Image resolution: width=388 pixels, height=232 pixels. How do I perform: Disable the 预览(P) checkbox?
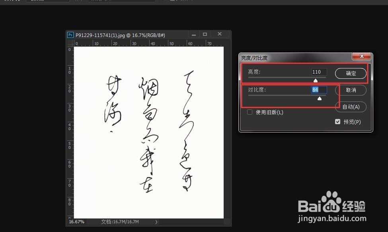[x=337, y=122]
